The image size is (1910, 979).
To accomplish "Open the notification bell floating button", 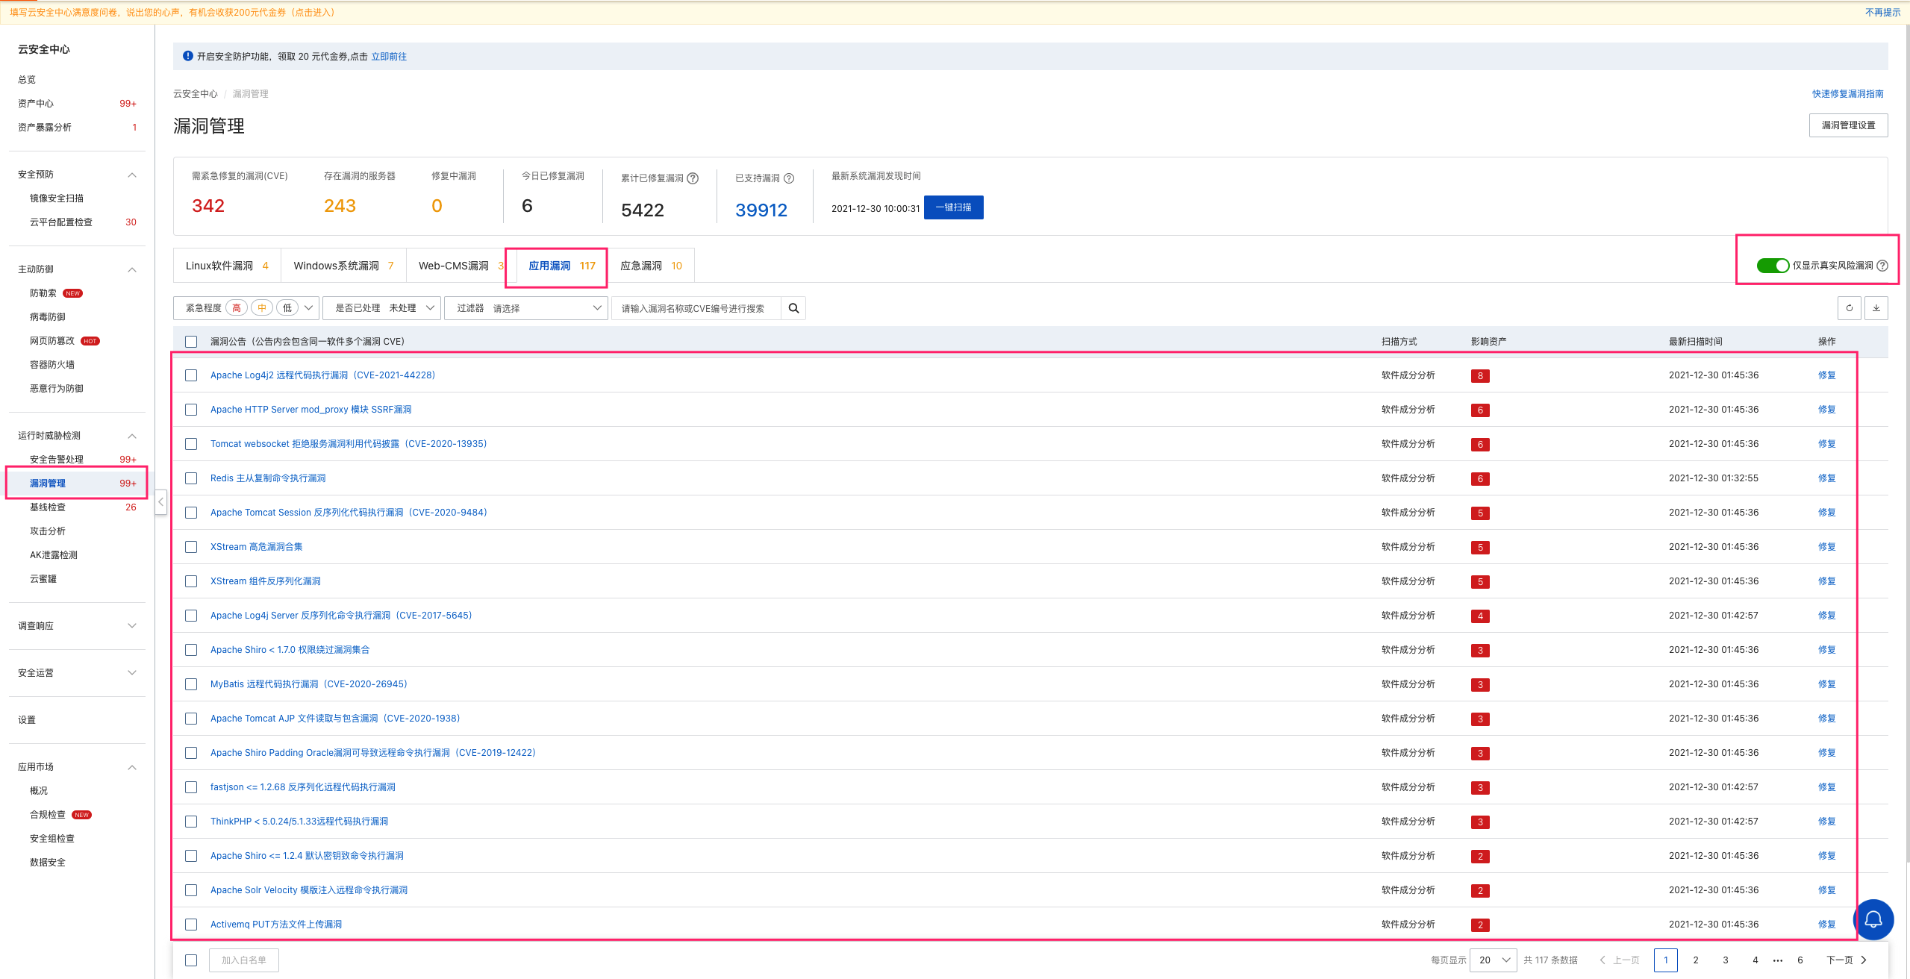I will 1873,919.
